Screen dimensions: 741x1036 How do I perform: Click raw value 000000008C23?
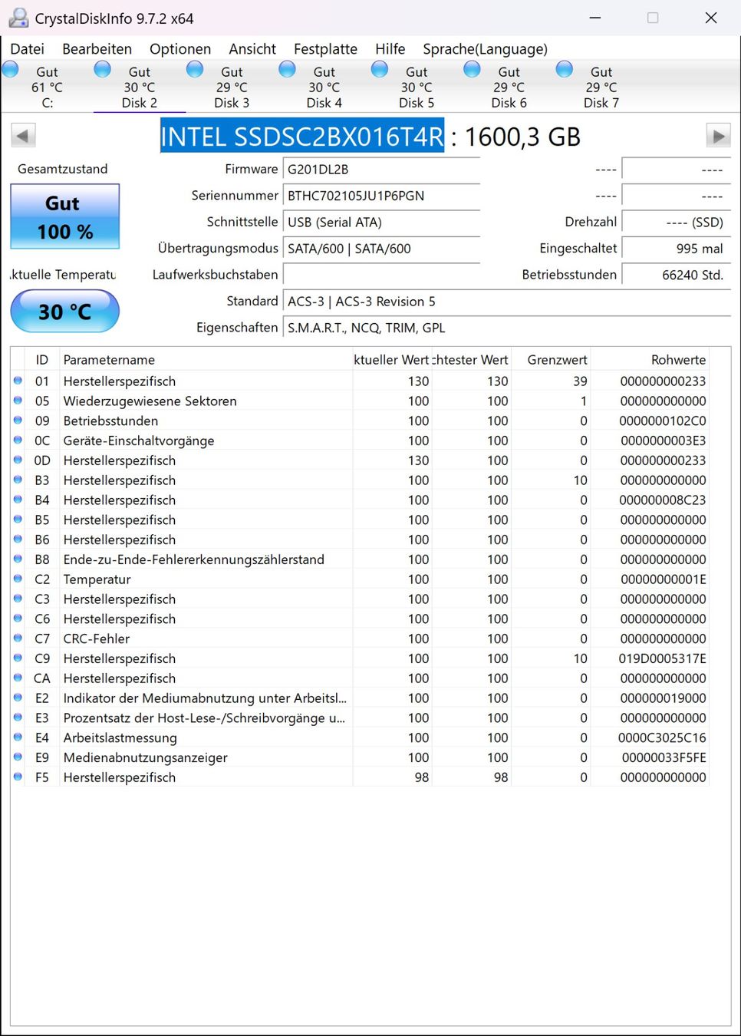(x=663, y=500)
